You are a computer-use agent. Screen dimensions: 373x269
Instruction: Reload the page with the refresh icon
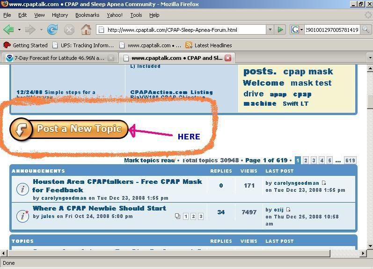pos(52,30)
